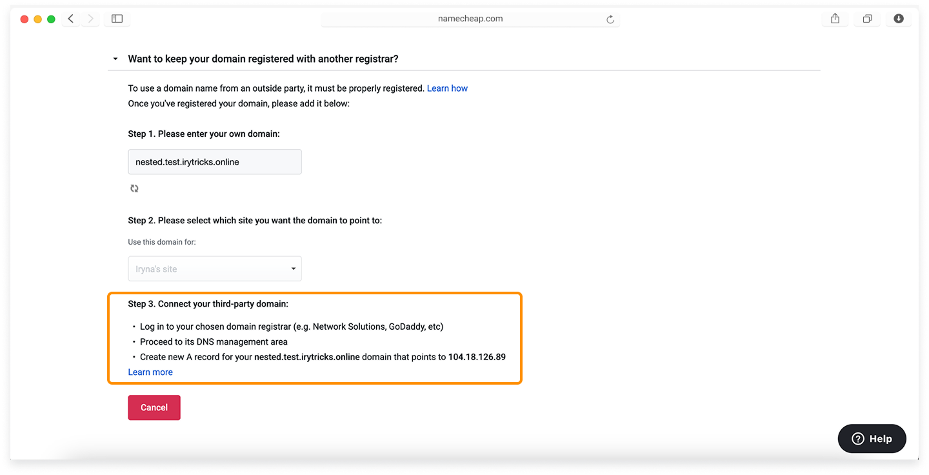929x475 pixels.
Task: Go back to the previous page
Action: click(x=71, y=19)
